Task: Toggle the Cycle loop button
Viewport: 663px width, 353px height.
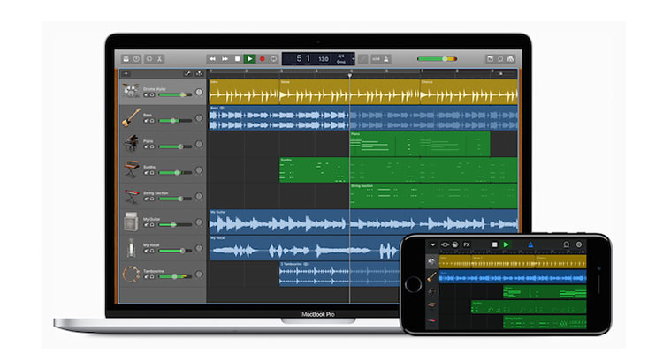Action: click(273, 59)
